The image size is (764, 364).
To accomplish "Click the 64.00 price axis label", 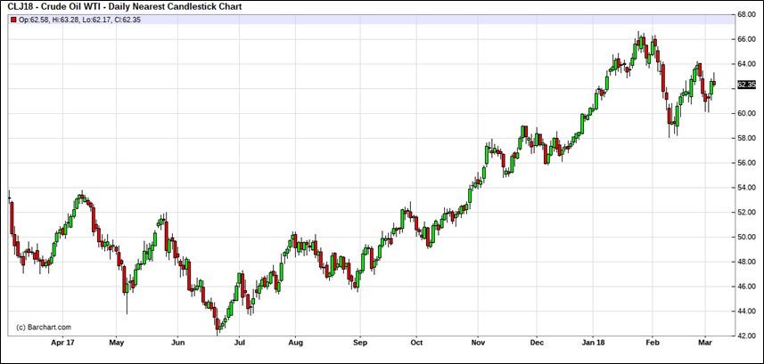I will pyautogui.click(x=746, y=64).
